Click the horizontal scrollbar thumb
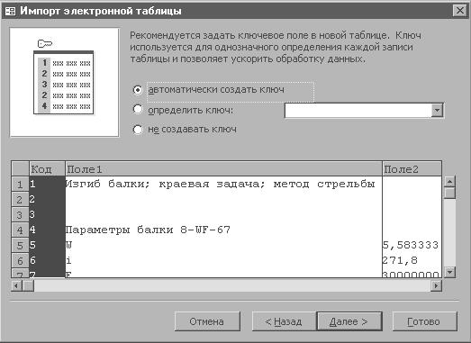Image resolution: width=471 pixels, height=343 pixels. pyautogui.click(x=28, y=285)
